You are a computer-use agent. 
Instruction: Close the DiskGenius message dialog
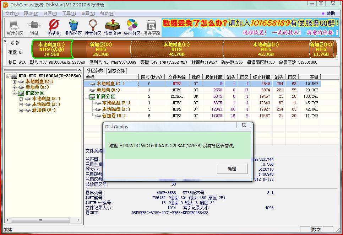(244, 125)
